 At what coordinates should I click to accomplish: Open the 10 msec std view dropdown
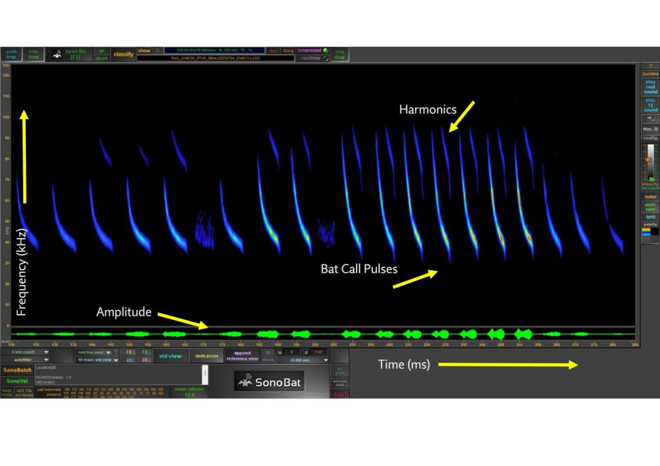click(98, 360)
